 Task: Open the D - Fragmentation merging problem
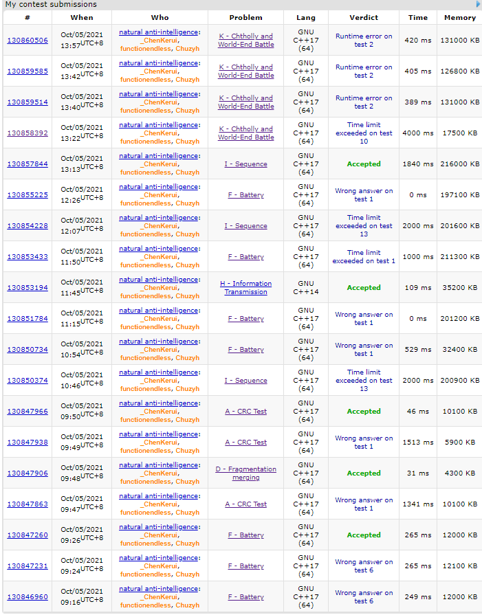coord(245,473)
